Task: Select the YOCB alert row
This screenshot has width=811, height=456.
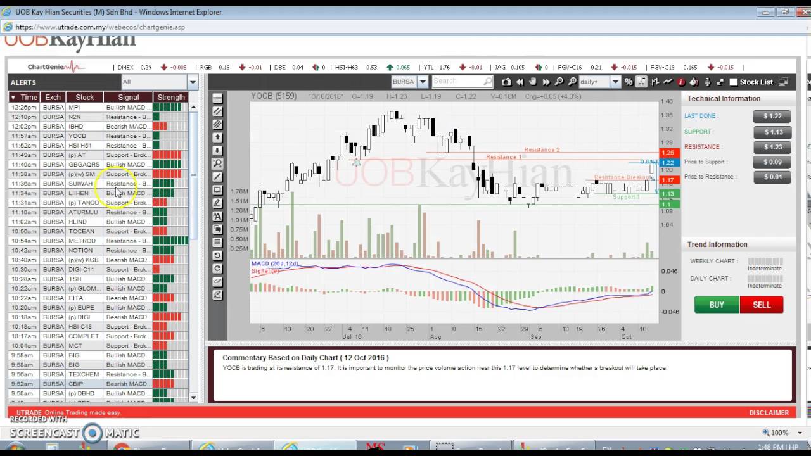Action: point(98,136)
